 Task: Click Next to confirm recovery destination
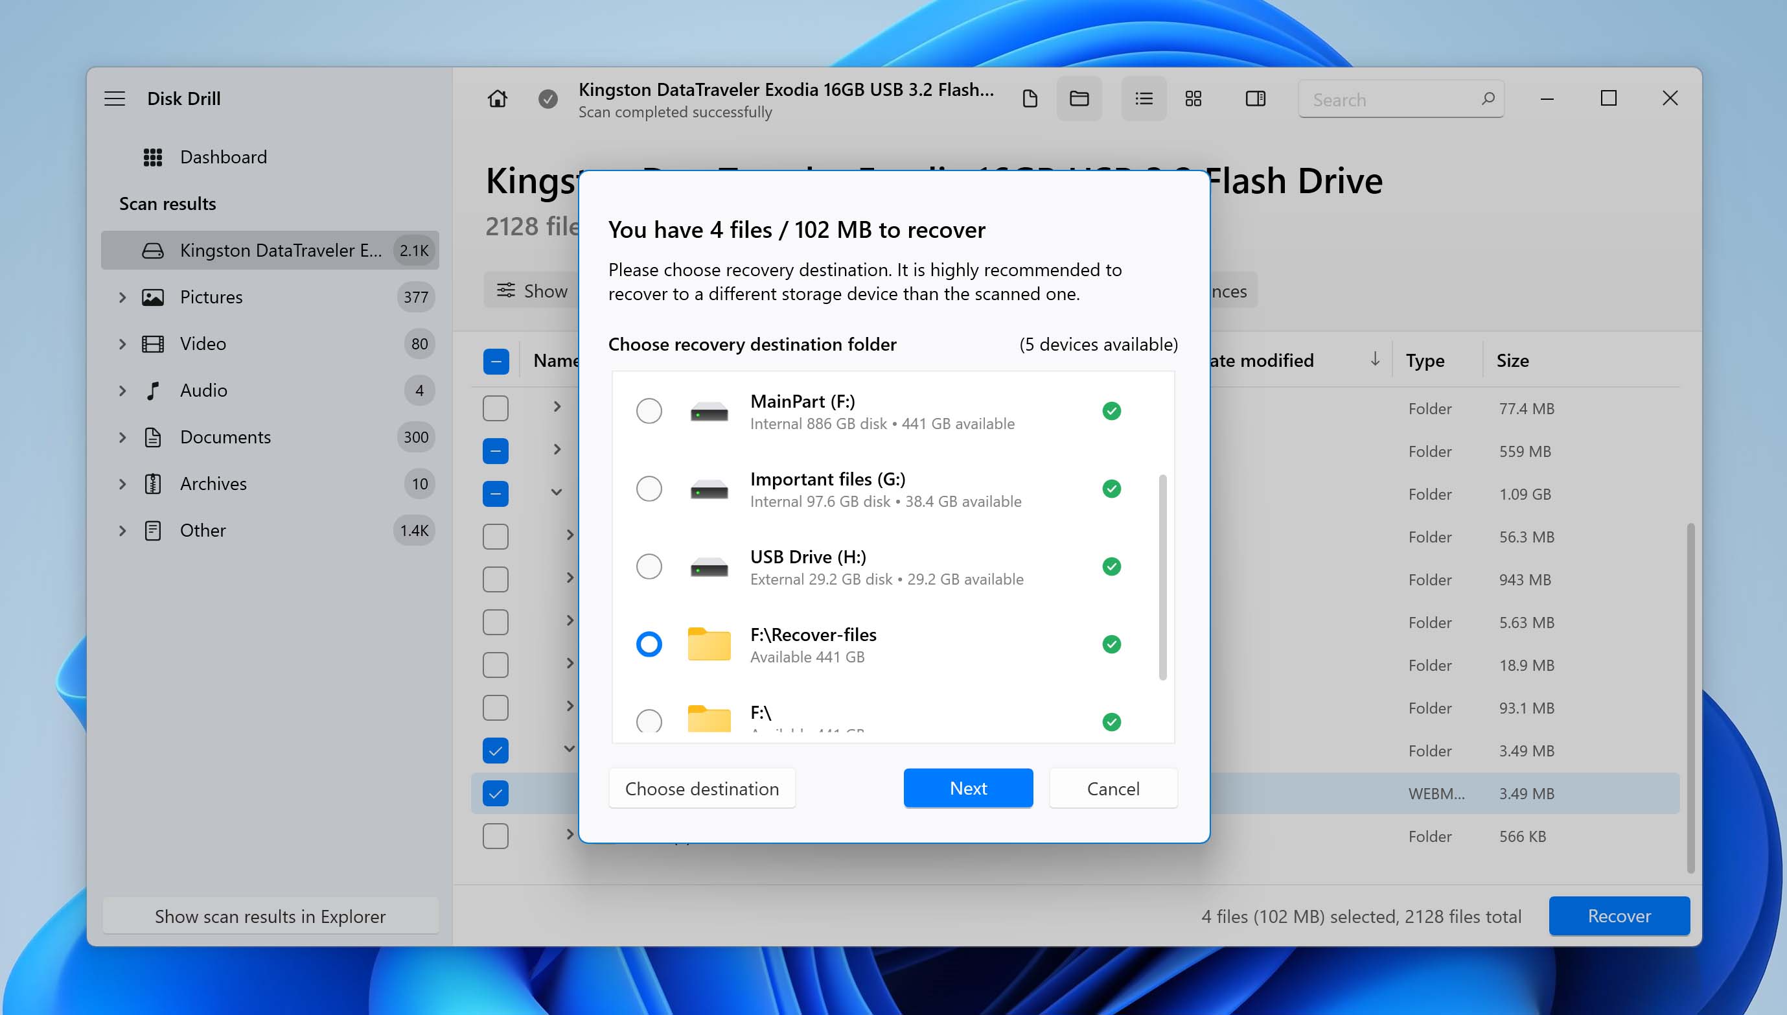tap(969, 787)
